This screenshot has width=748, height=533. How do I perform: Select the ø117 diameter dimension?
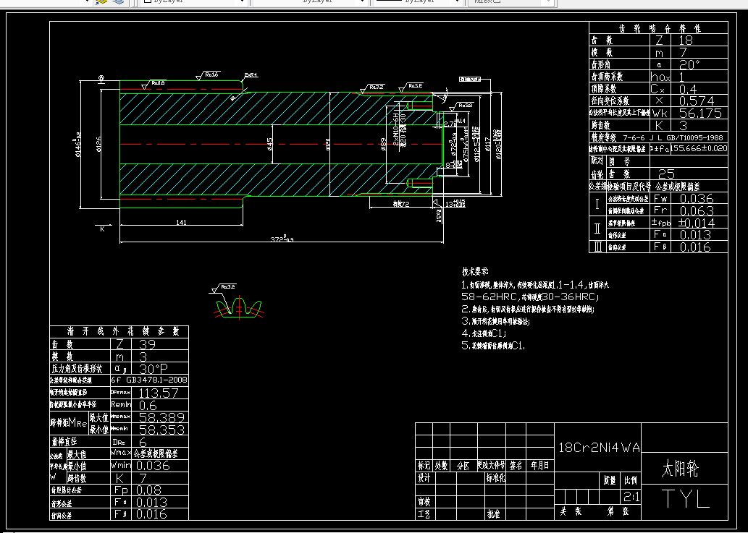point(487,145)
